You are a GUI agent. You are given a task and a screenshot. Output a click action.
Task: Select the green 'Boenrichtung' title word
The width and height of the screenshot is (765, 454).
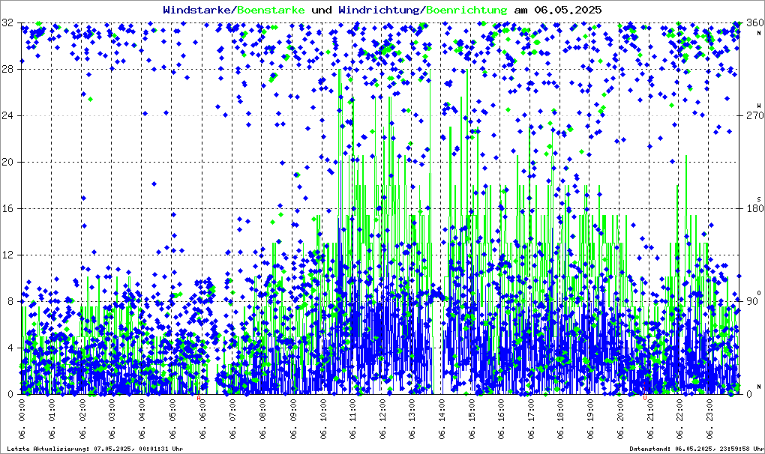pyautogui.click(x=466, y=10)
